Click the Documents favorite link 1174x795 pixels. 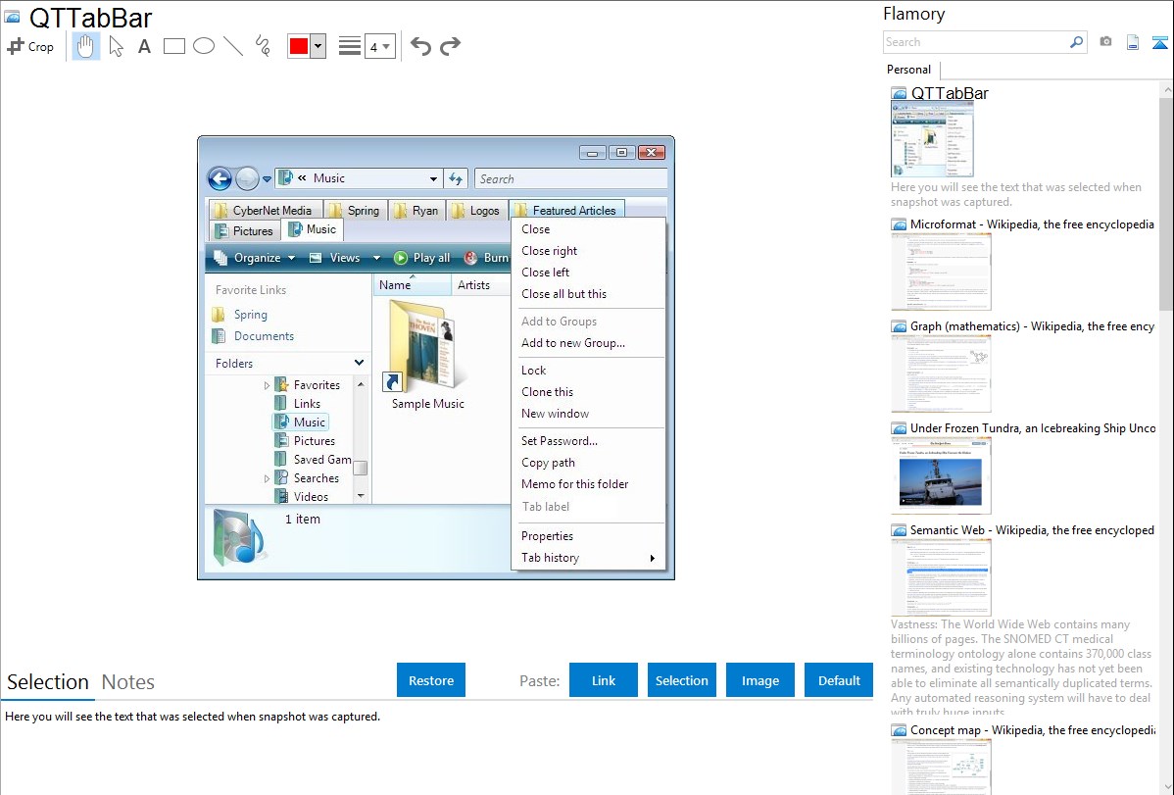point(264,336)
